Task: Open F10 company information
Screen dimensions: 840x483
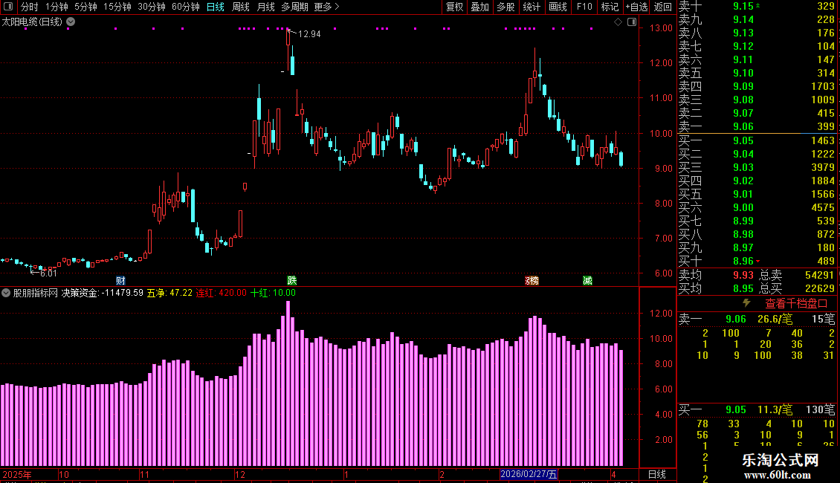Action: [x=584, y=7]
